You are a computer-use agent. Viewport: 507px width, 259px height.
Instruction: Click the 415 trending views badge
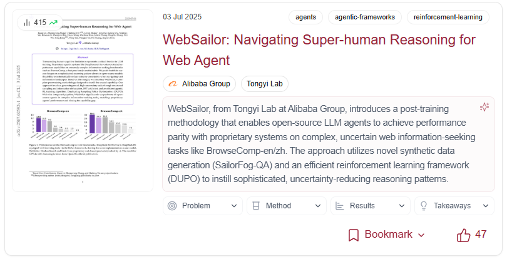coord(37,23)
